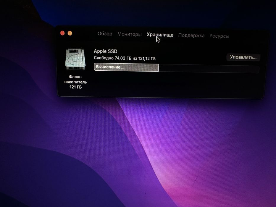Go to the Ресурсы tab
Viewport: 276px width, 207px height.
(x=219, y=36)
